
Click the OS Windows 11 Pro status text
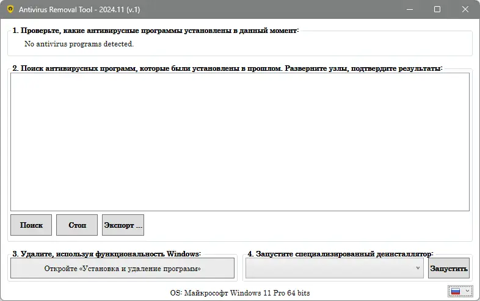click(239, 293)
